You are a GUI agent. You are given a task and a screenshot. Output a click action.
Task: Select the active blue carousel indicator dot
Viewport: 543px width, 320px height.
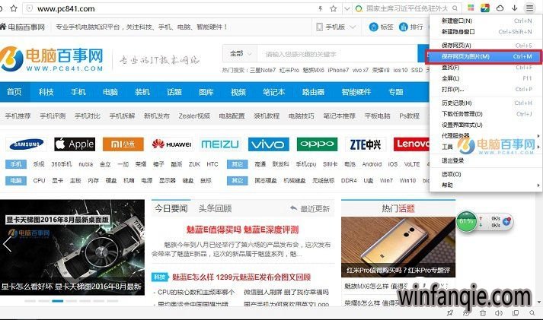coord(57,301)
